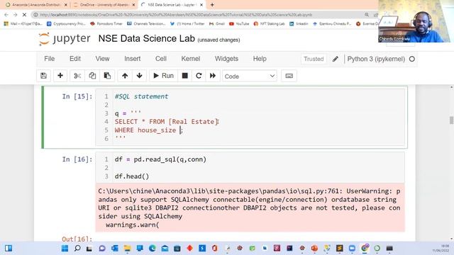Stop page loading with the X button

click(24, 14)
